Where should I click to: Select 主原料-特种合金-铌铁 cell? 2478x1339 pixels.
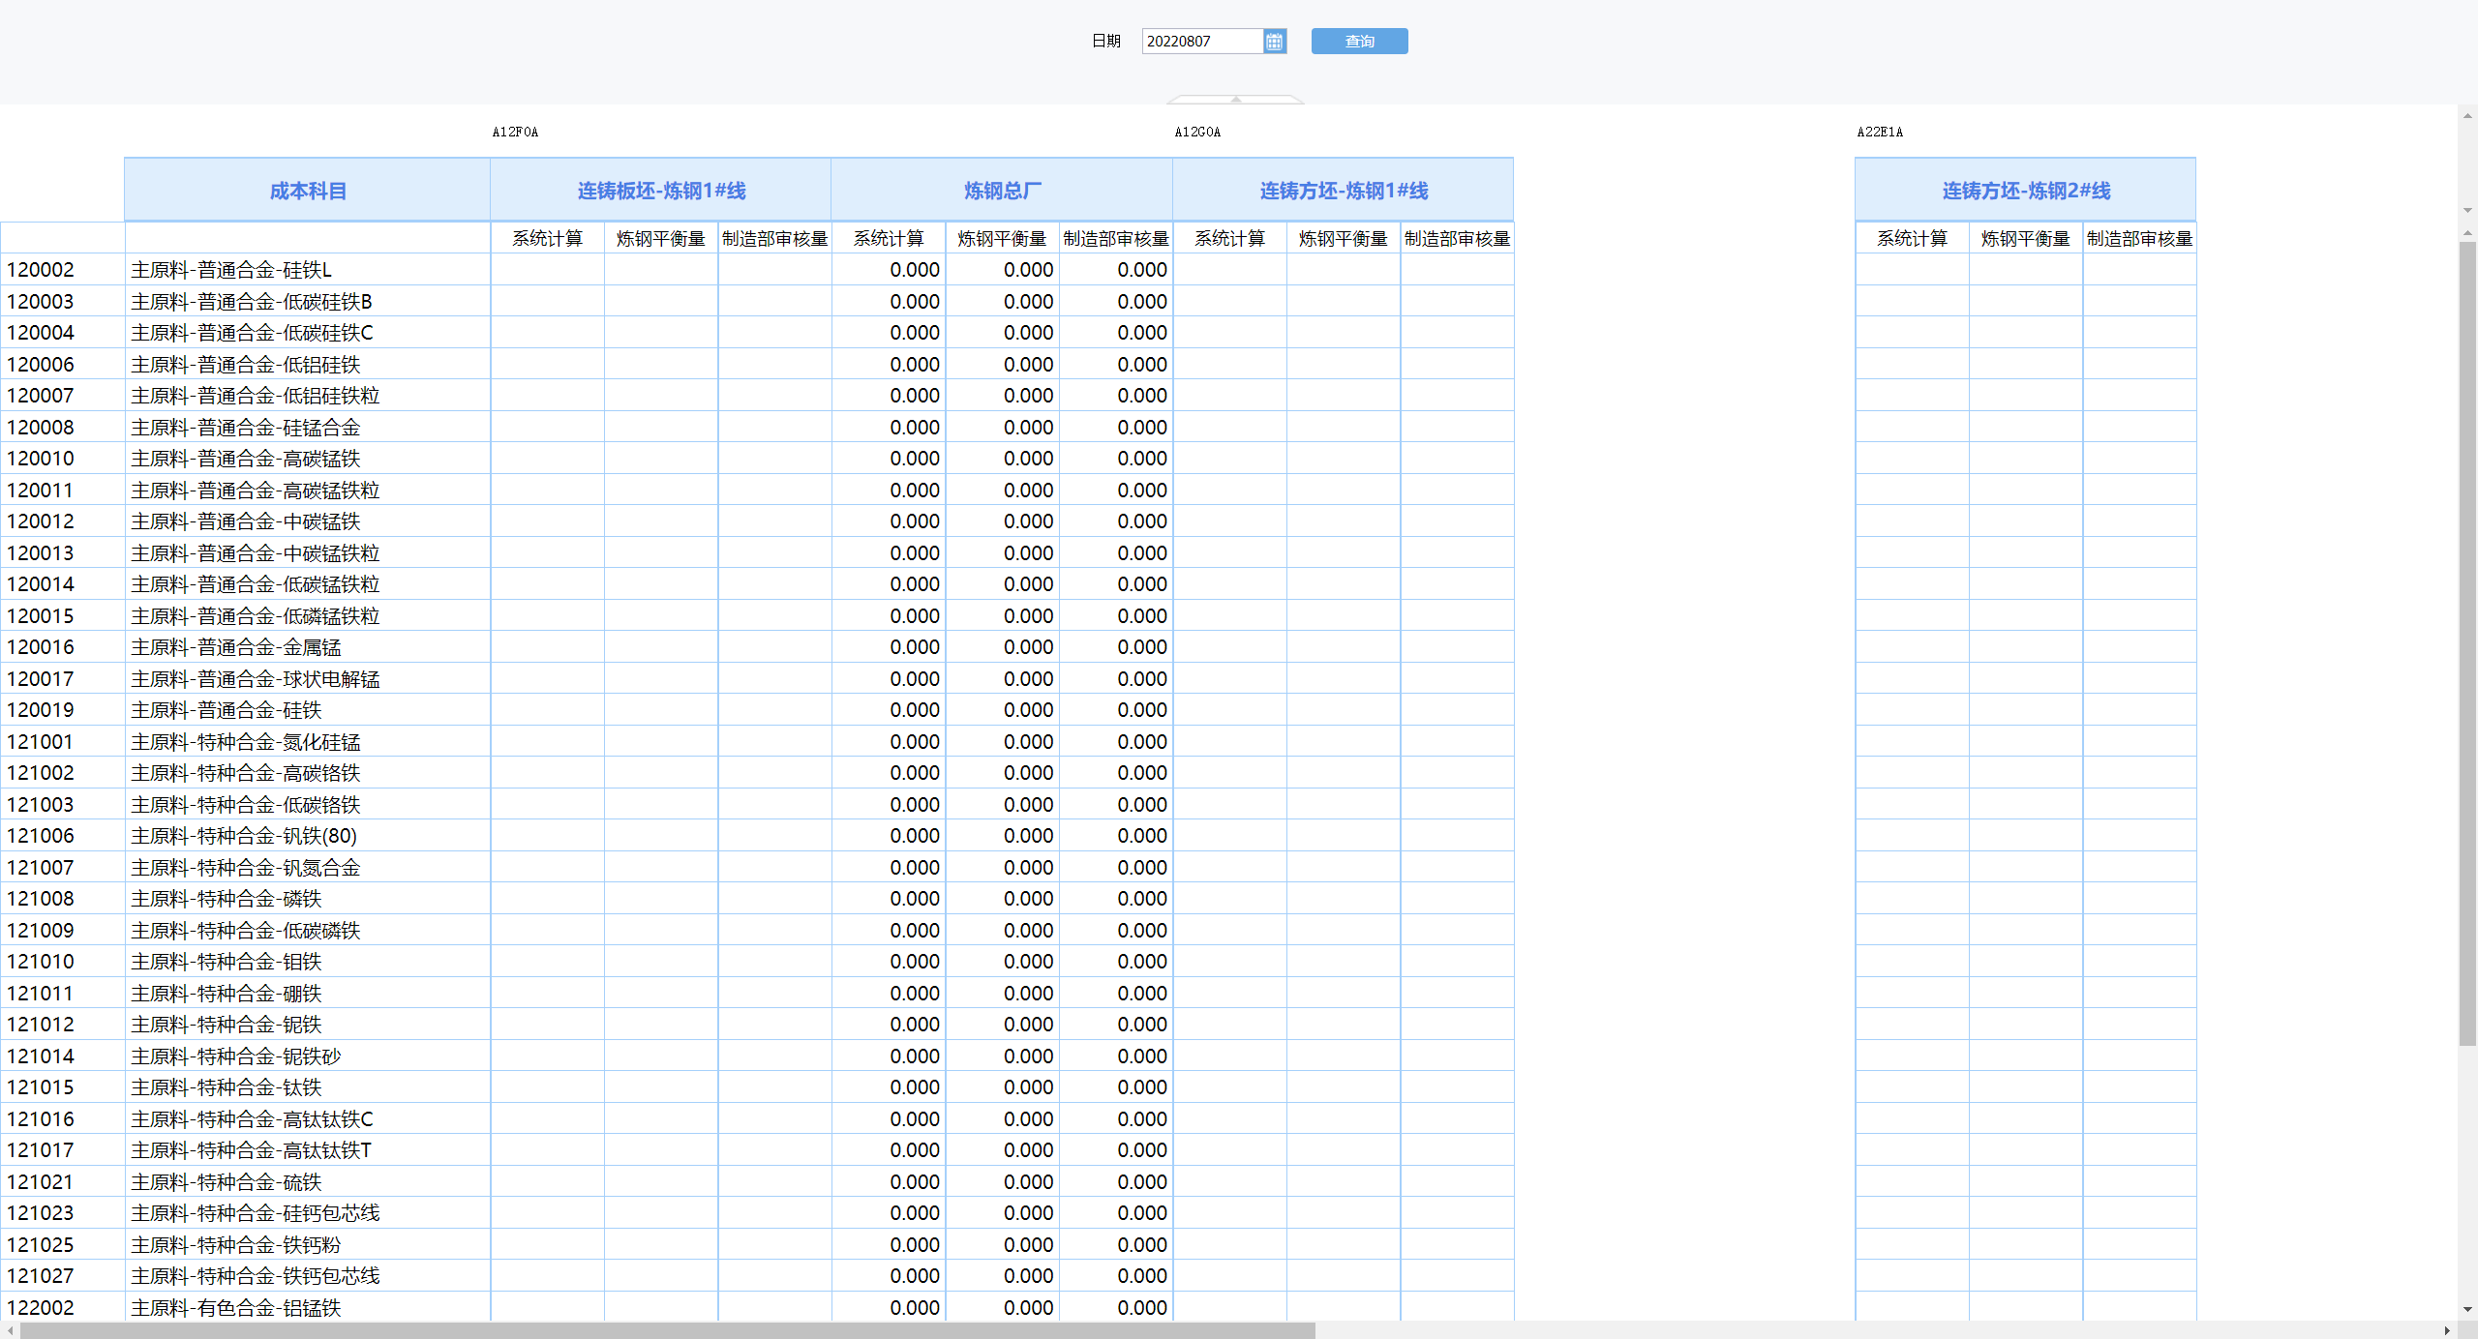pos(308,1025)
